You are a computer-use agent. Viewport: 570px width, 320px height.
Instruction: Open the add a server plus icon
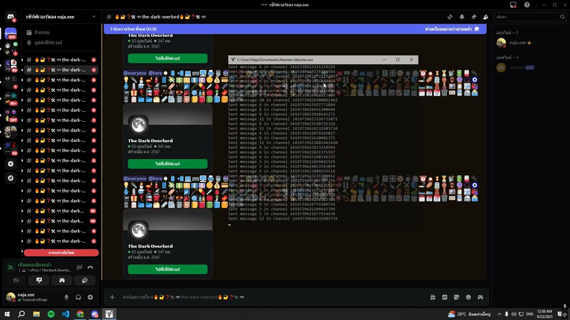(x=11, y=164)
